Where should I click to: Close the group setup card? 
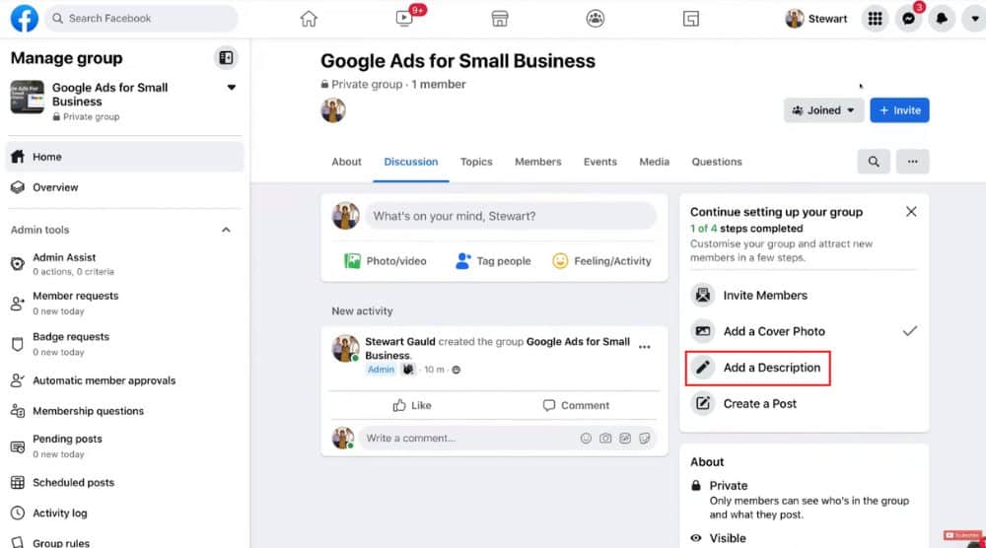coord(910,212)
